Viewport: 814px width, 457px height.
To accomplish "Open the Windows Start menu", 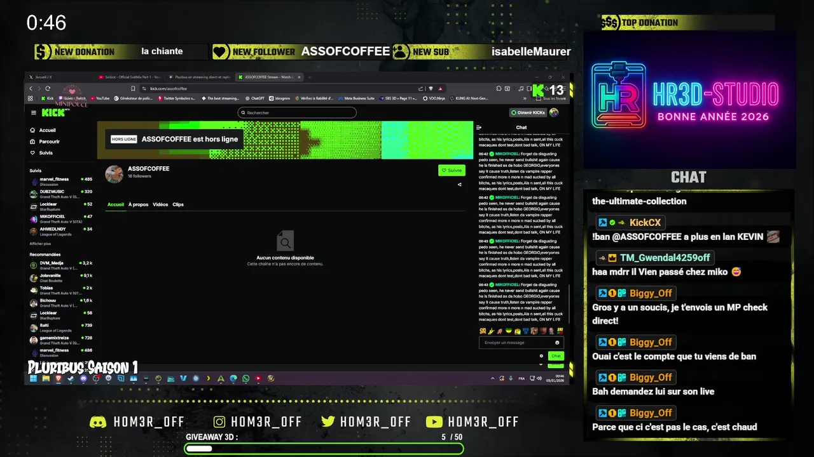I will pyautogui.click(x=33, y=378).
